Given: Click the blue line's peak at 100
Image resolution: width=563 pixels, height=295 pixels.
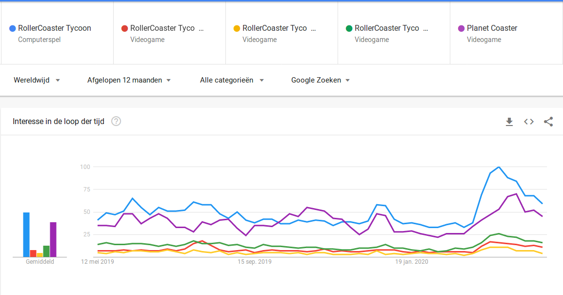Looking at the screenshot, I should [499, 167].
